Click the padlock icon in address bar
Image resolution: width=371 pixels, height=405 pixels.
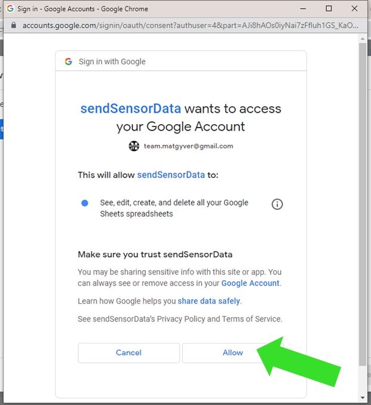pos(14,26)
